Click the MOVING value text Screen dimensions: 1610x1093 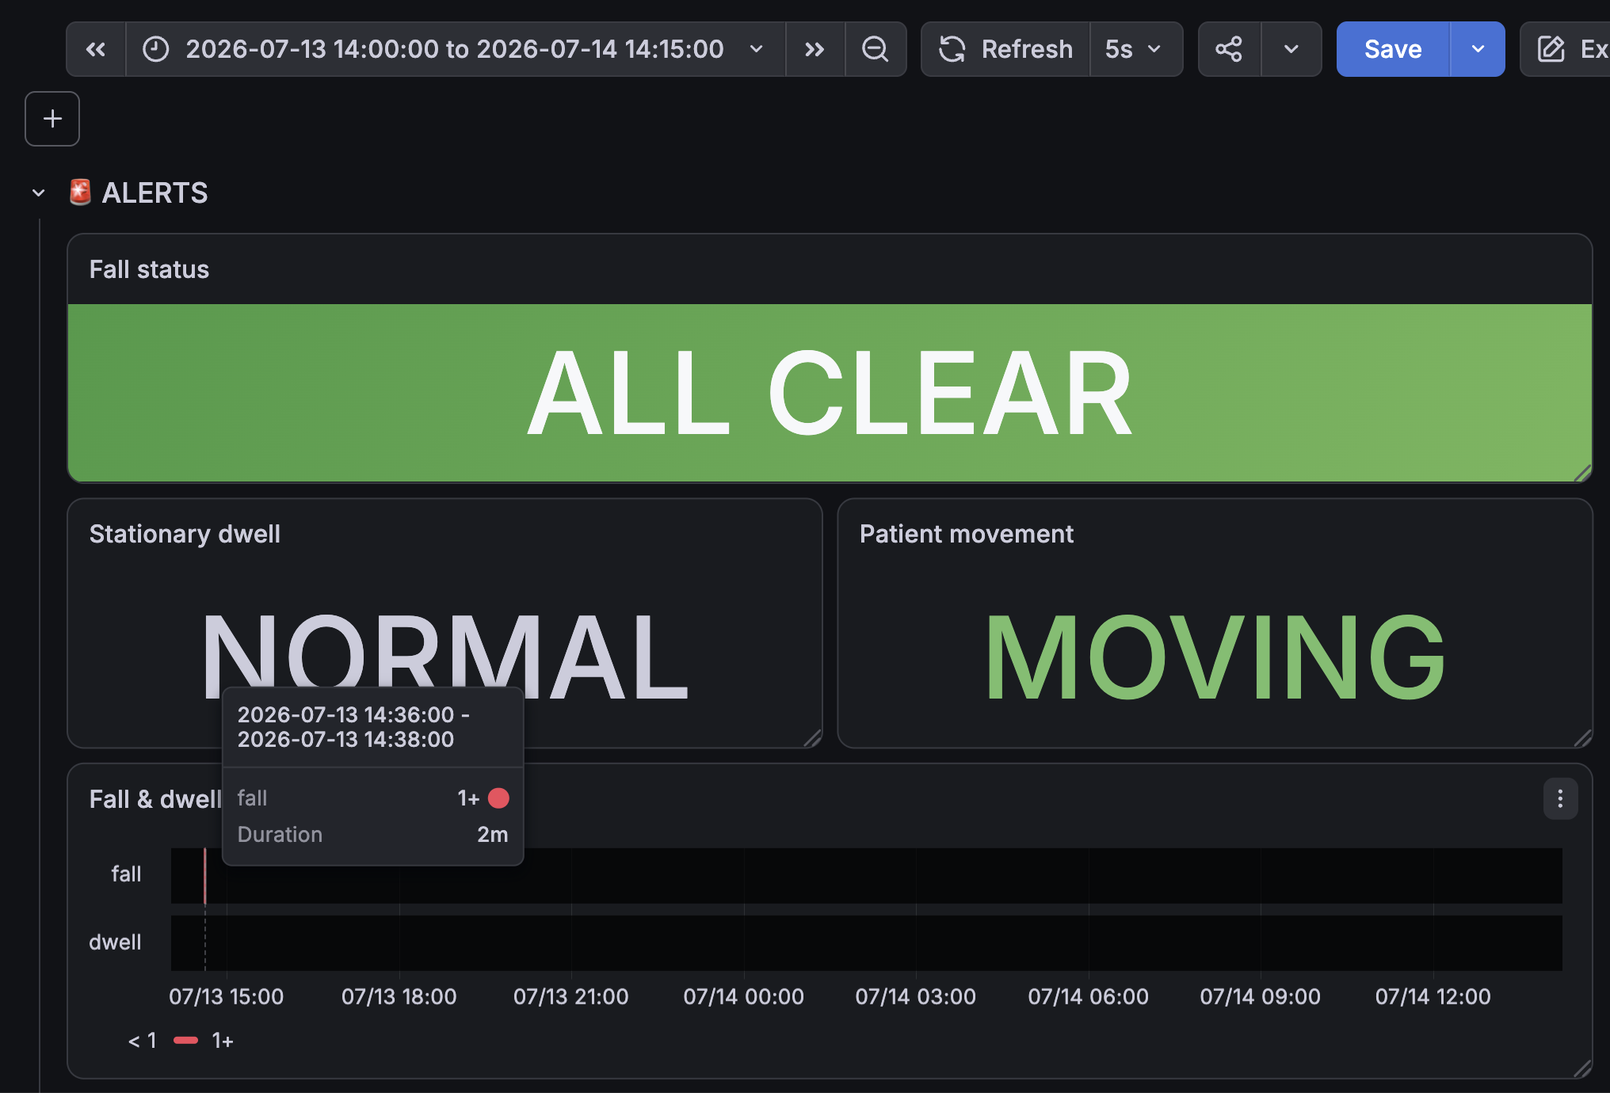tap(1215, 657)
